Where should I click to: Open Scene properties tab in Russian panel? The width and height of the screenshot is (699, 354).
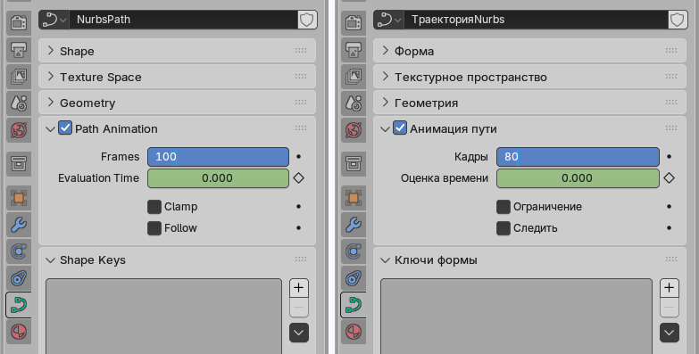coord(354,103)
